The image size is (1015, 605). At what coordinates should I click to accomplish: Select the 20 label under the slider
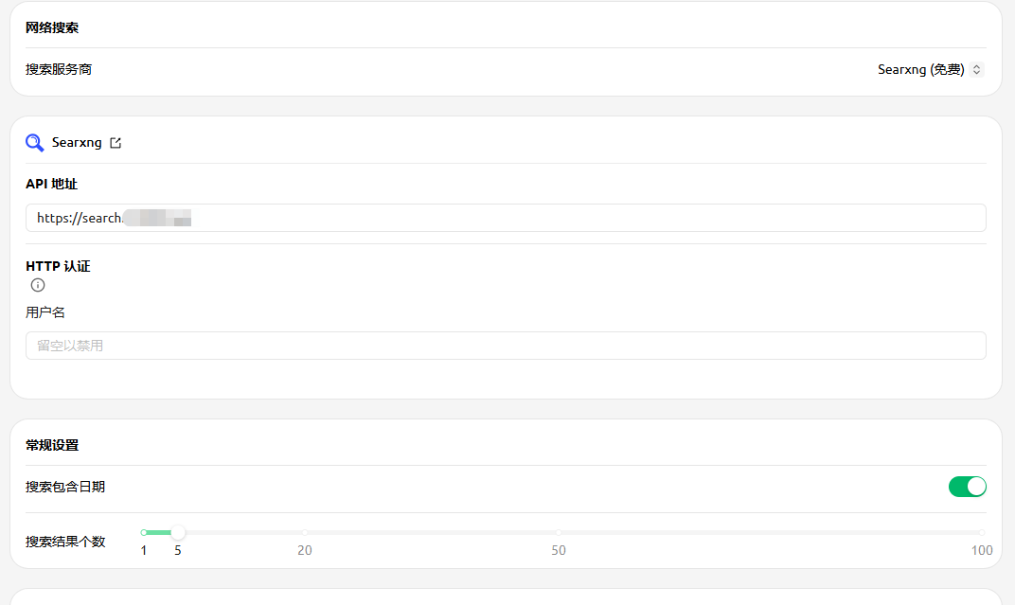(304, 550)
